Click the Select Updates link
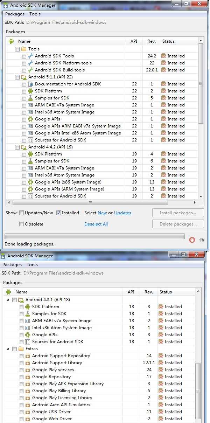The image size is (210, 423). (x=122, y=213)
